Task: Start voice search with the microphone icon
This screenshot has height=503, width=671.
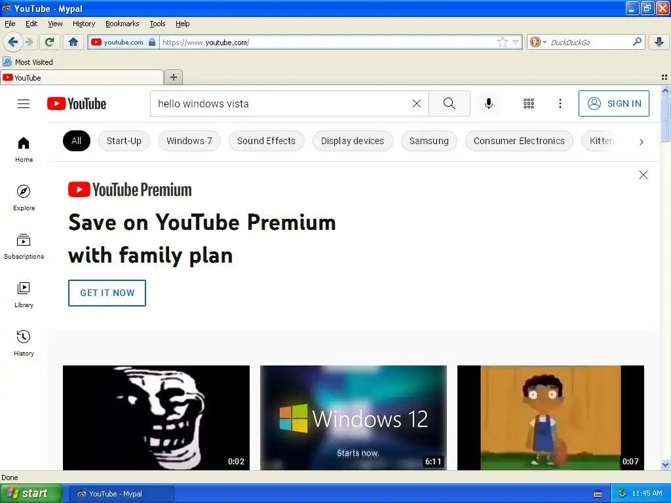Action: [x=489, y=103]
